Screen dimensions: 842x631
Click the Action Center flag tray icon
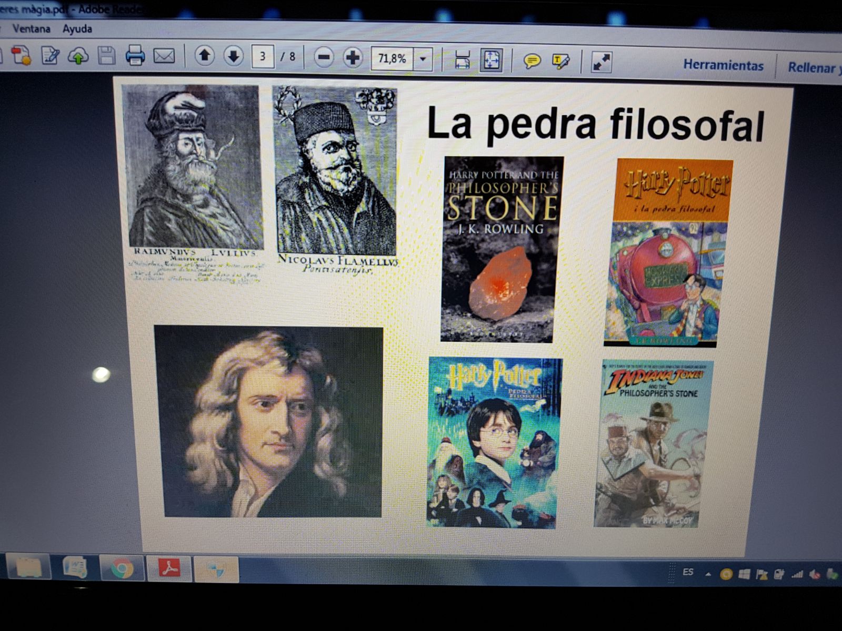[x=761, y=575]
